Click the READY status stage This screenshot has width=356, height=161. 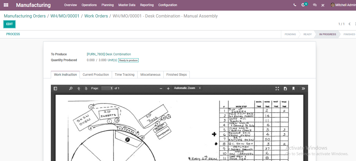click(307, 34)
